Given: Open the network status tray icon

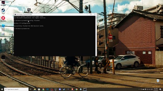Looking at the screenshot, I should click(147, 89).
